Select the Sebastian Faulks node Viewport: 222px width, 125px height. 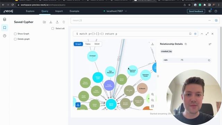146,75
